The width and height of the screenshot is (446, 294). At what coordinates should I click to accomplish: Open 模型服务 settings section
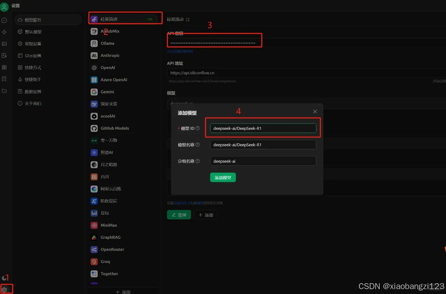(x=48, y=20)
